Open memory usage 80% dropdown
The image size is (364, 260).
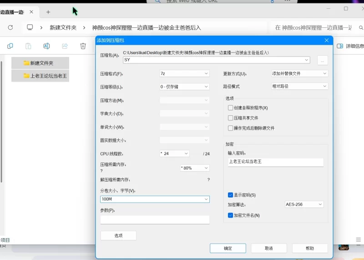(195, 168)
